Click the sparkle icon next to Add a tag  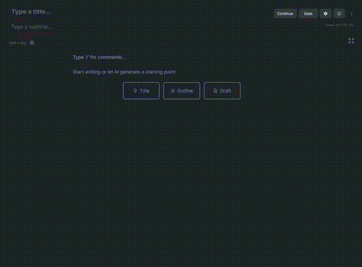(32, 43)
